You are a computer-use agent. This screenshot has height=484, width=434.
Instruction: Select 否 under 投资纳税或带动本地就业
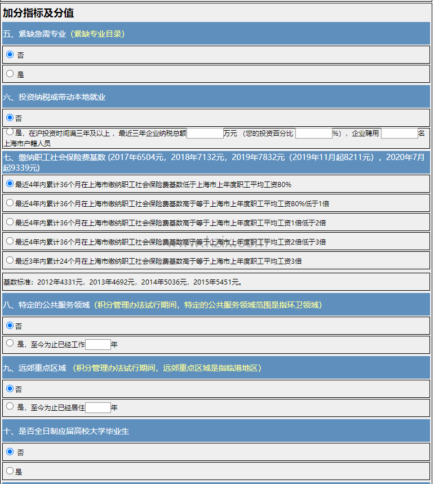pyautogui.click(x=10, y=117)
